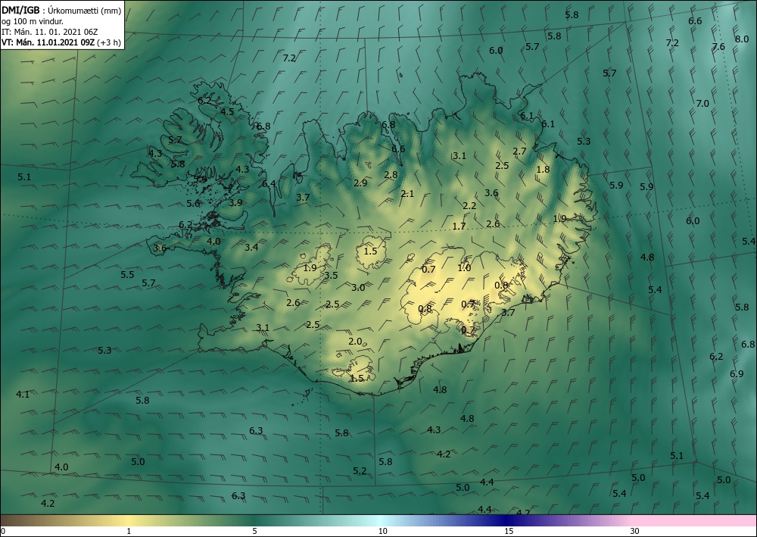The height and width of the screenshot is (537, 757).
Task: Click the 3.5 value label
Action: (x=331, y=275)
